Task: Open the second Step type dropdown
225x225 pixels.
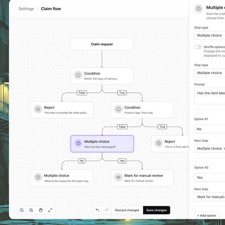Action: point(210,73)
